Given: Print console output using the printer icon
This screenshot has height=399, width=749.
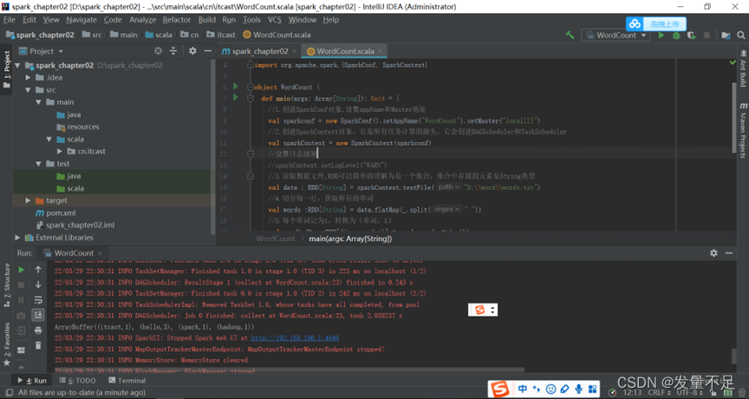Looking at the screenshot, I should tap(38, 330).
